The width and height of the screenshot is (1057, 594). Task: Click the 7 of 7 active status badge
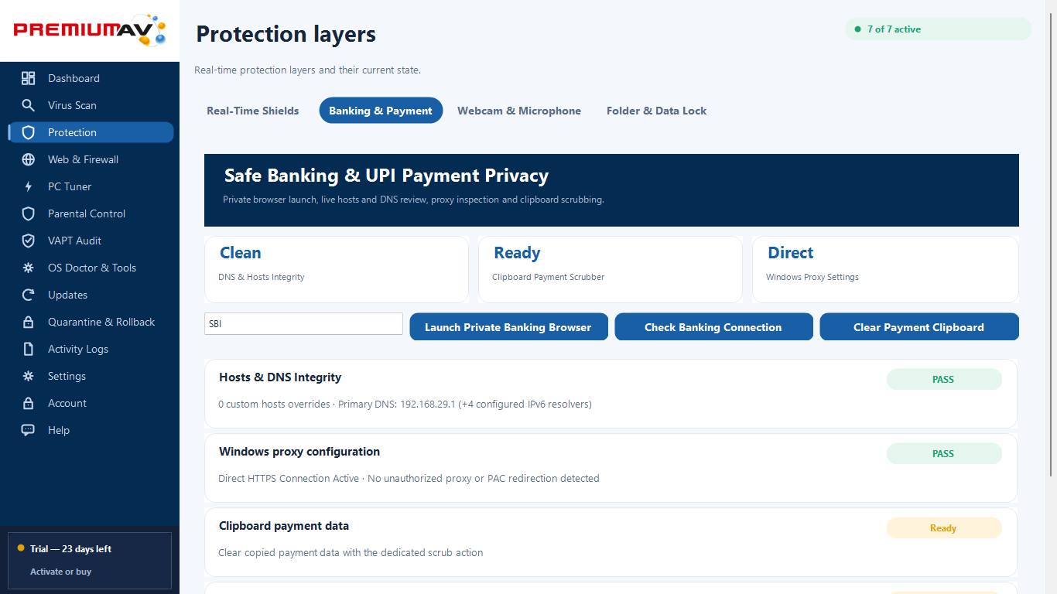point(939,29)
